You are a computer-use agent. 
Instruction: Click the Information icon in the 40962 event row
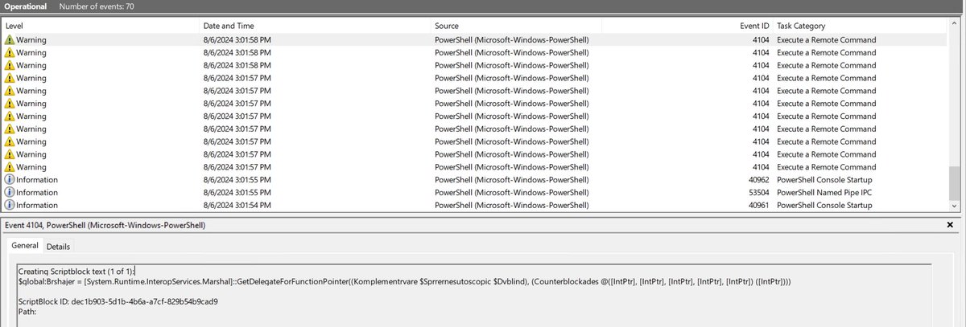pyautogui.click(x=10, y=180)
